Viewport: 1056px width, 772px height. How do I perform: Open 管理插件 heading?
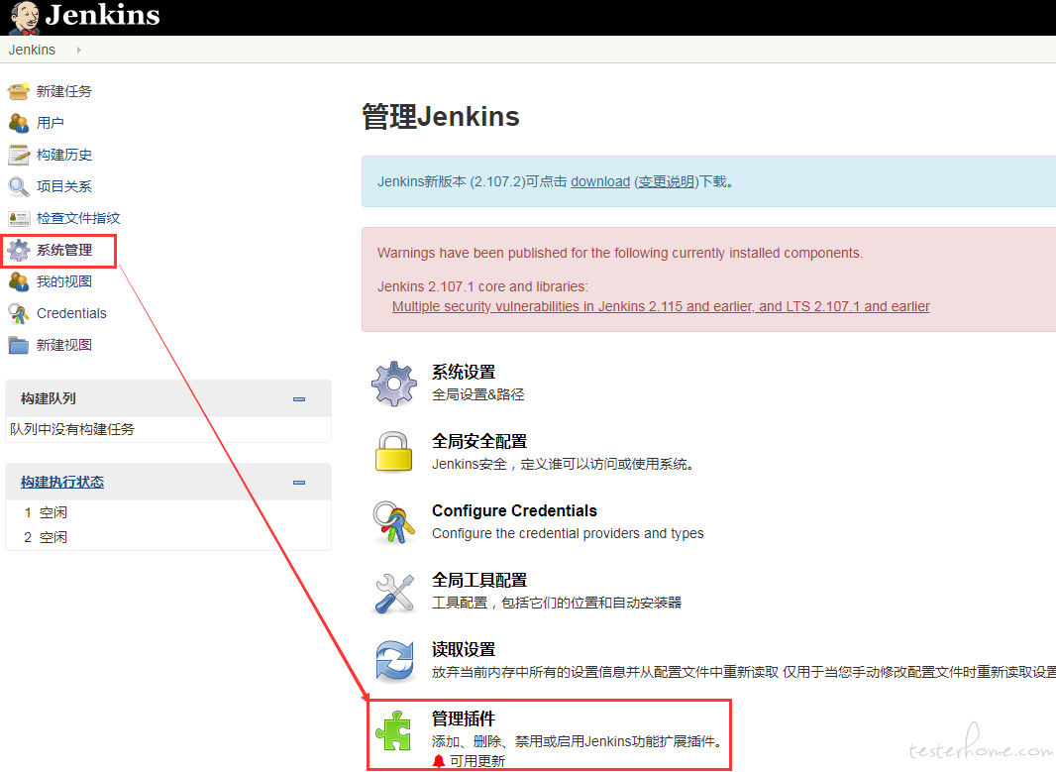pos(464,718)
